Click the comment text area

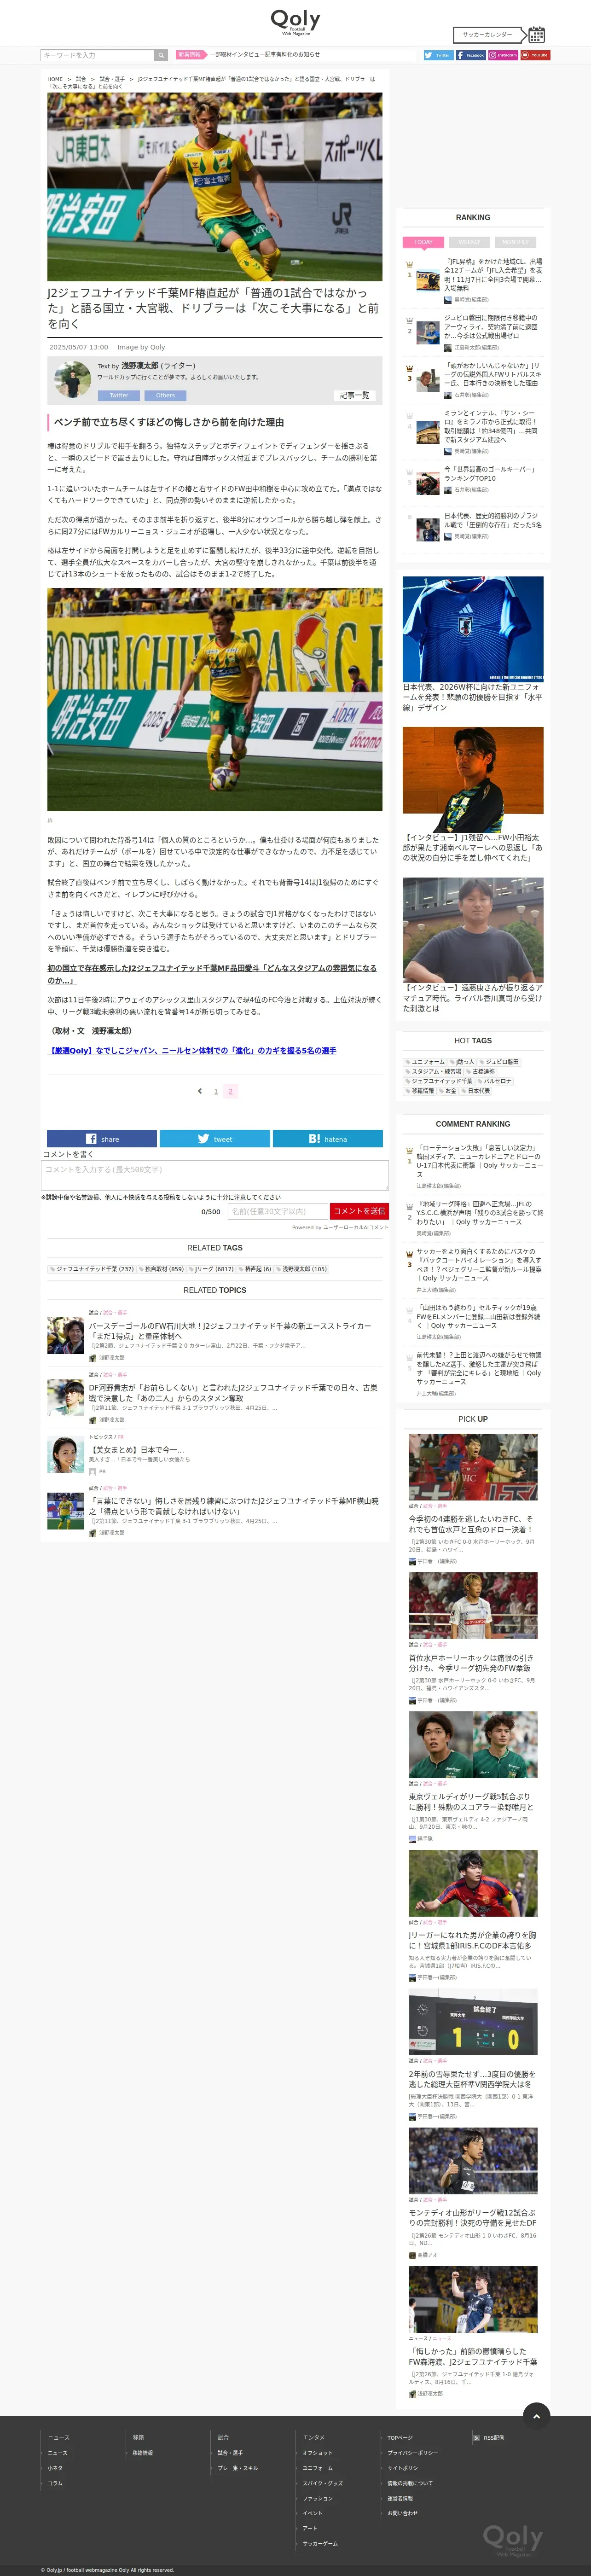(x=215, y=1175)
